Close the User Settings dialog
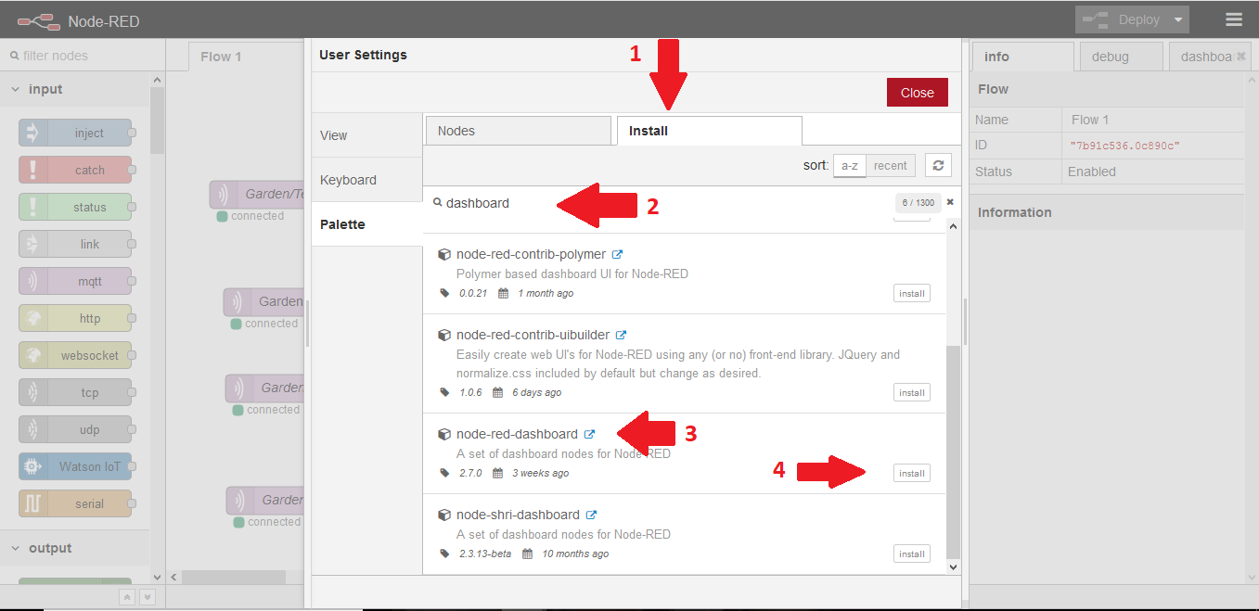This screenshot has height=611, width=1259. pyautogui.click(x=917, y=93)
